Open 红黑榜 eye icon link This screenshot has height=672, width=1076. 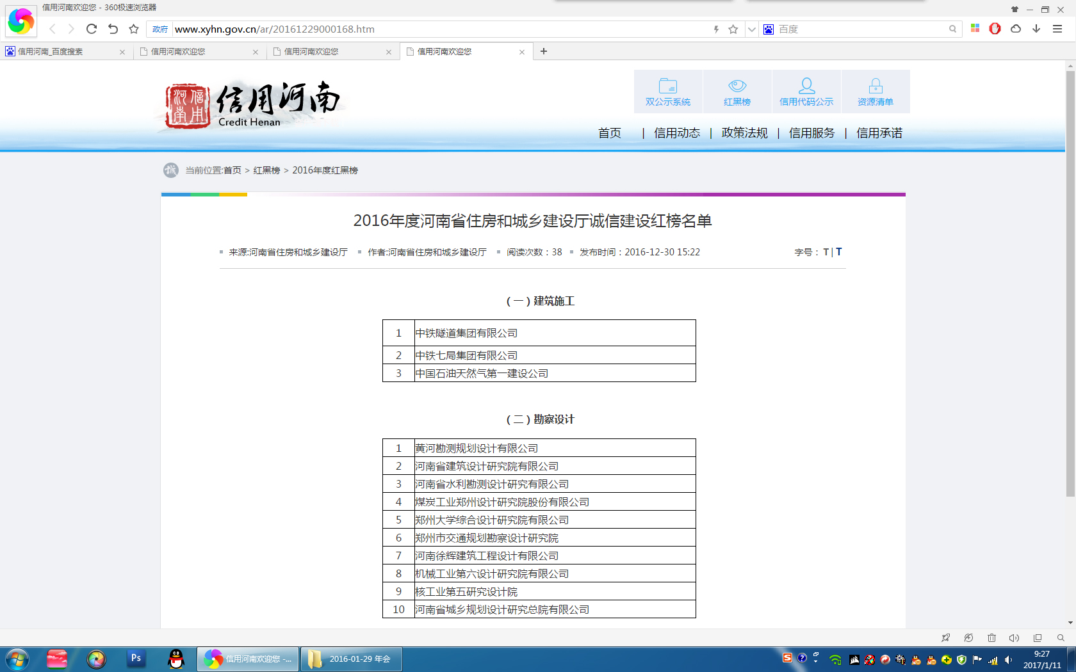[737, 92]
